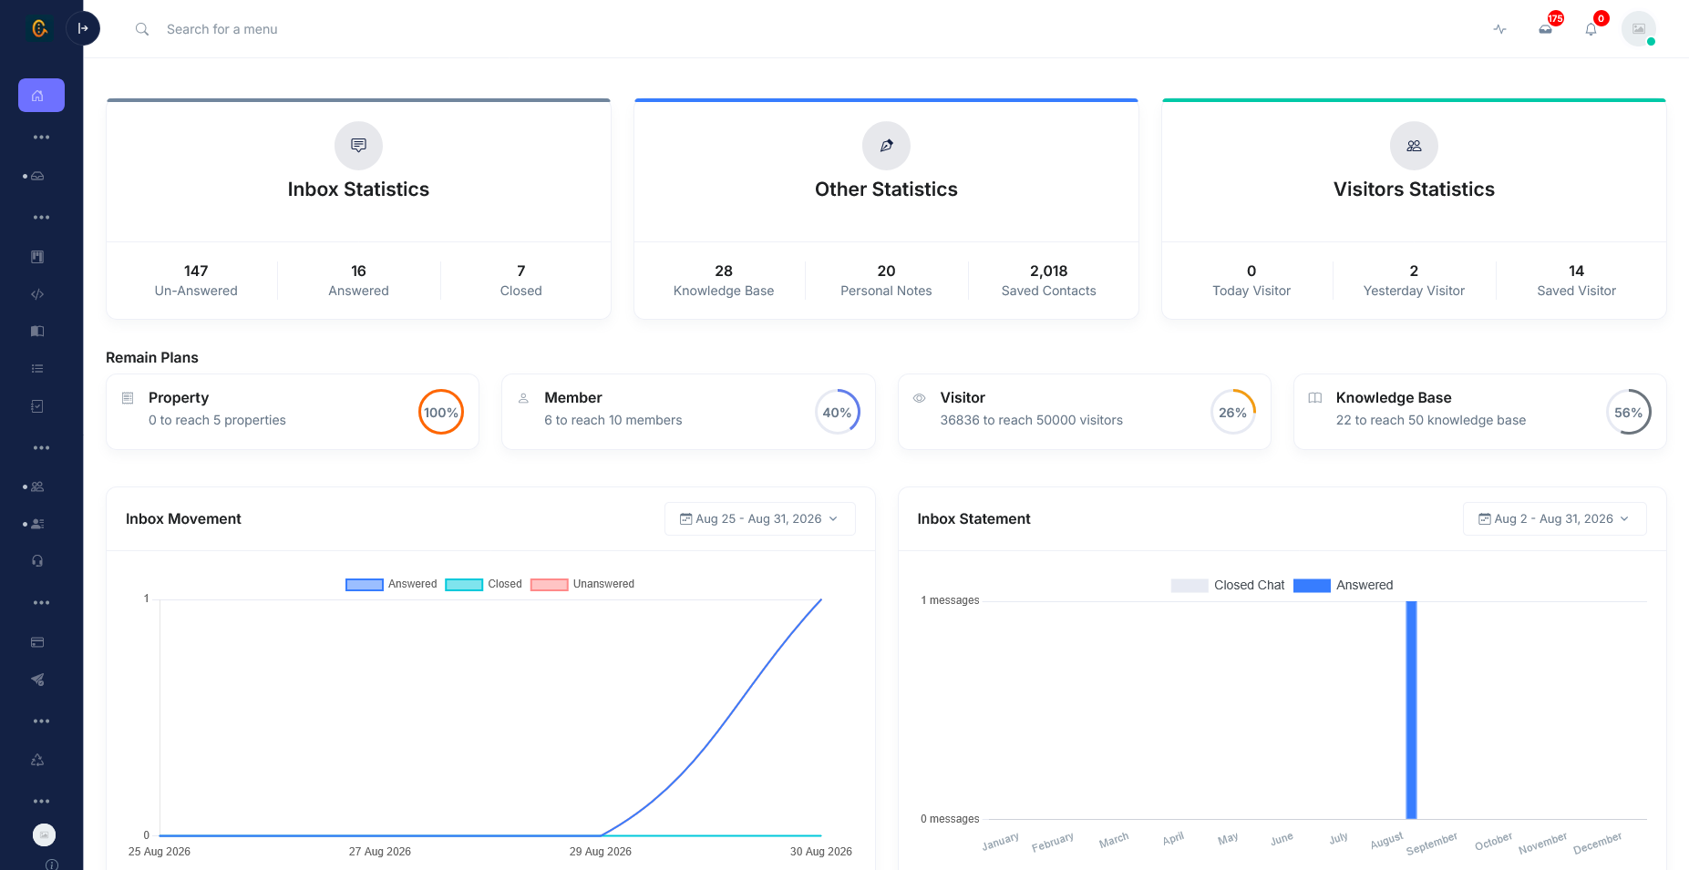Open the Inbox Statement date range dropdown
1689x870 pixels.
click(x=1555, y=519)
